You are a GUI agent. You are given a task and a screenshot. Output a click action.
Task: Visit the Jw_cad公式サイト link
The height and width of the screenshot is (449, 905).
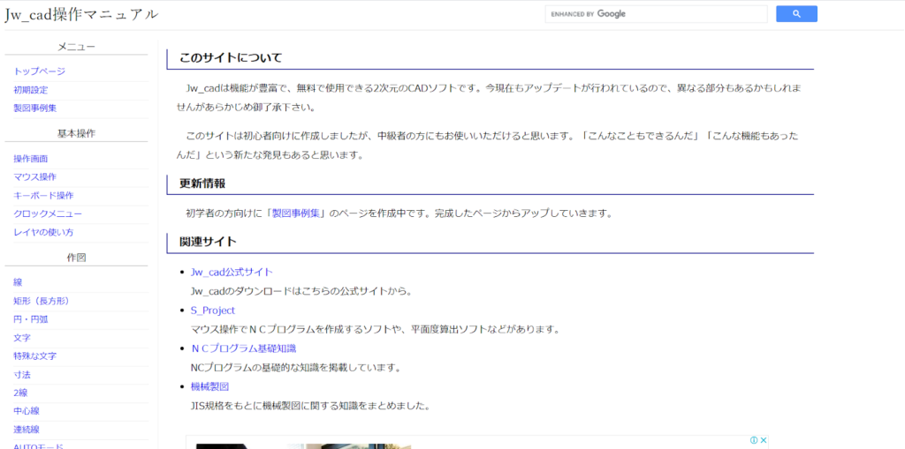pyautogui.click(x=232, y=272)
